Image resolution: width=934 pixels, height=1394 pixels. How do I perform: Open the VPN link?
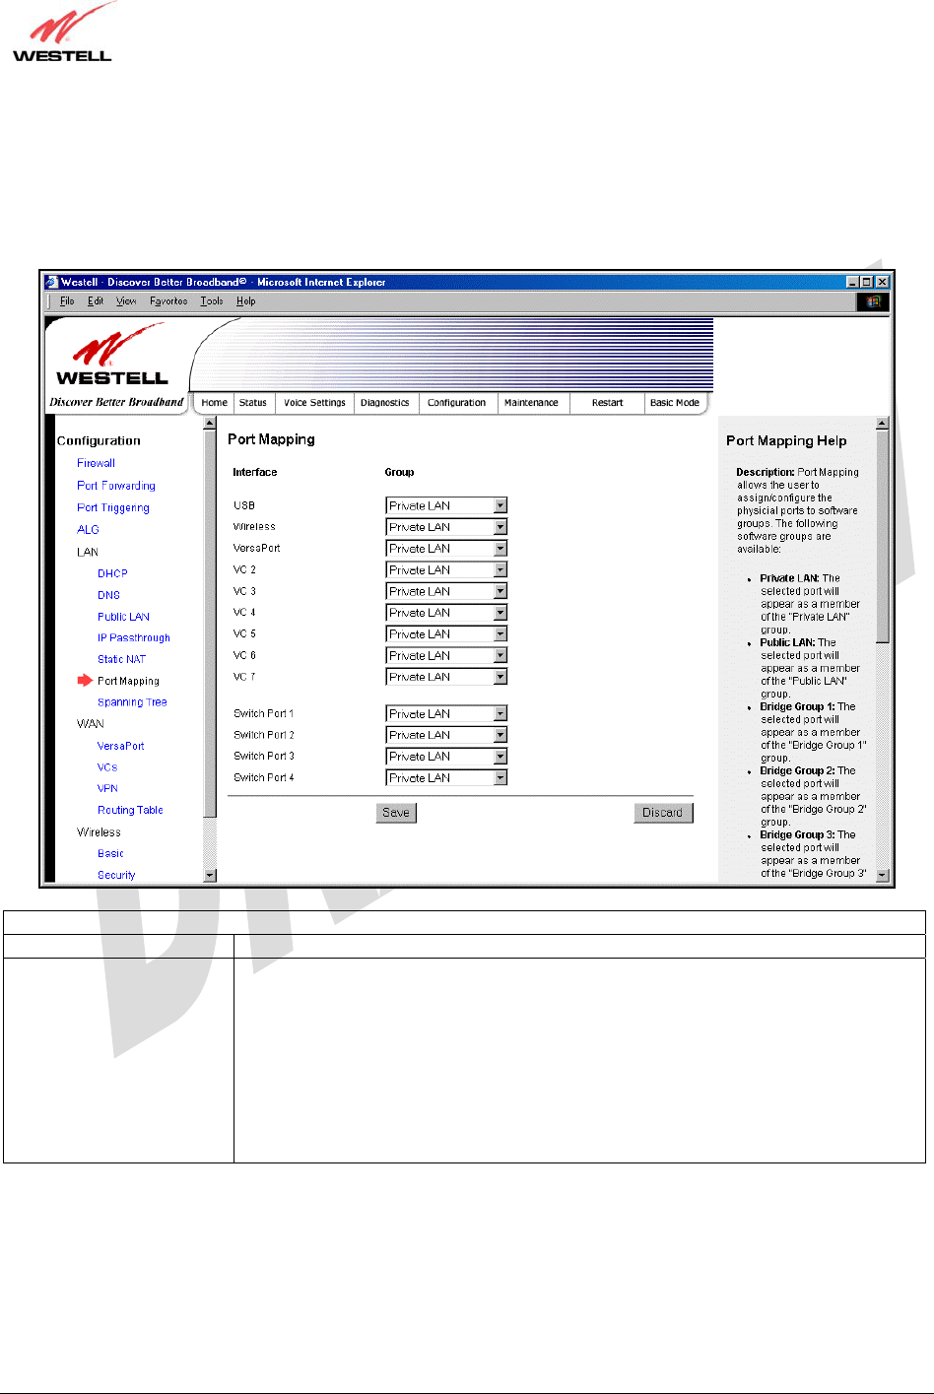[107, 788]
